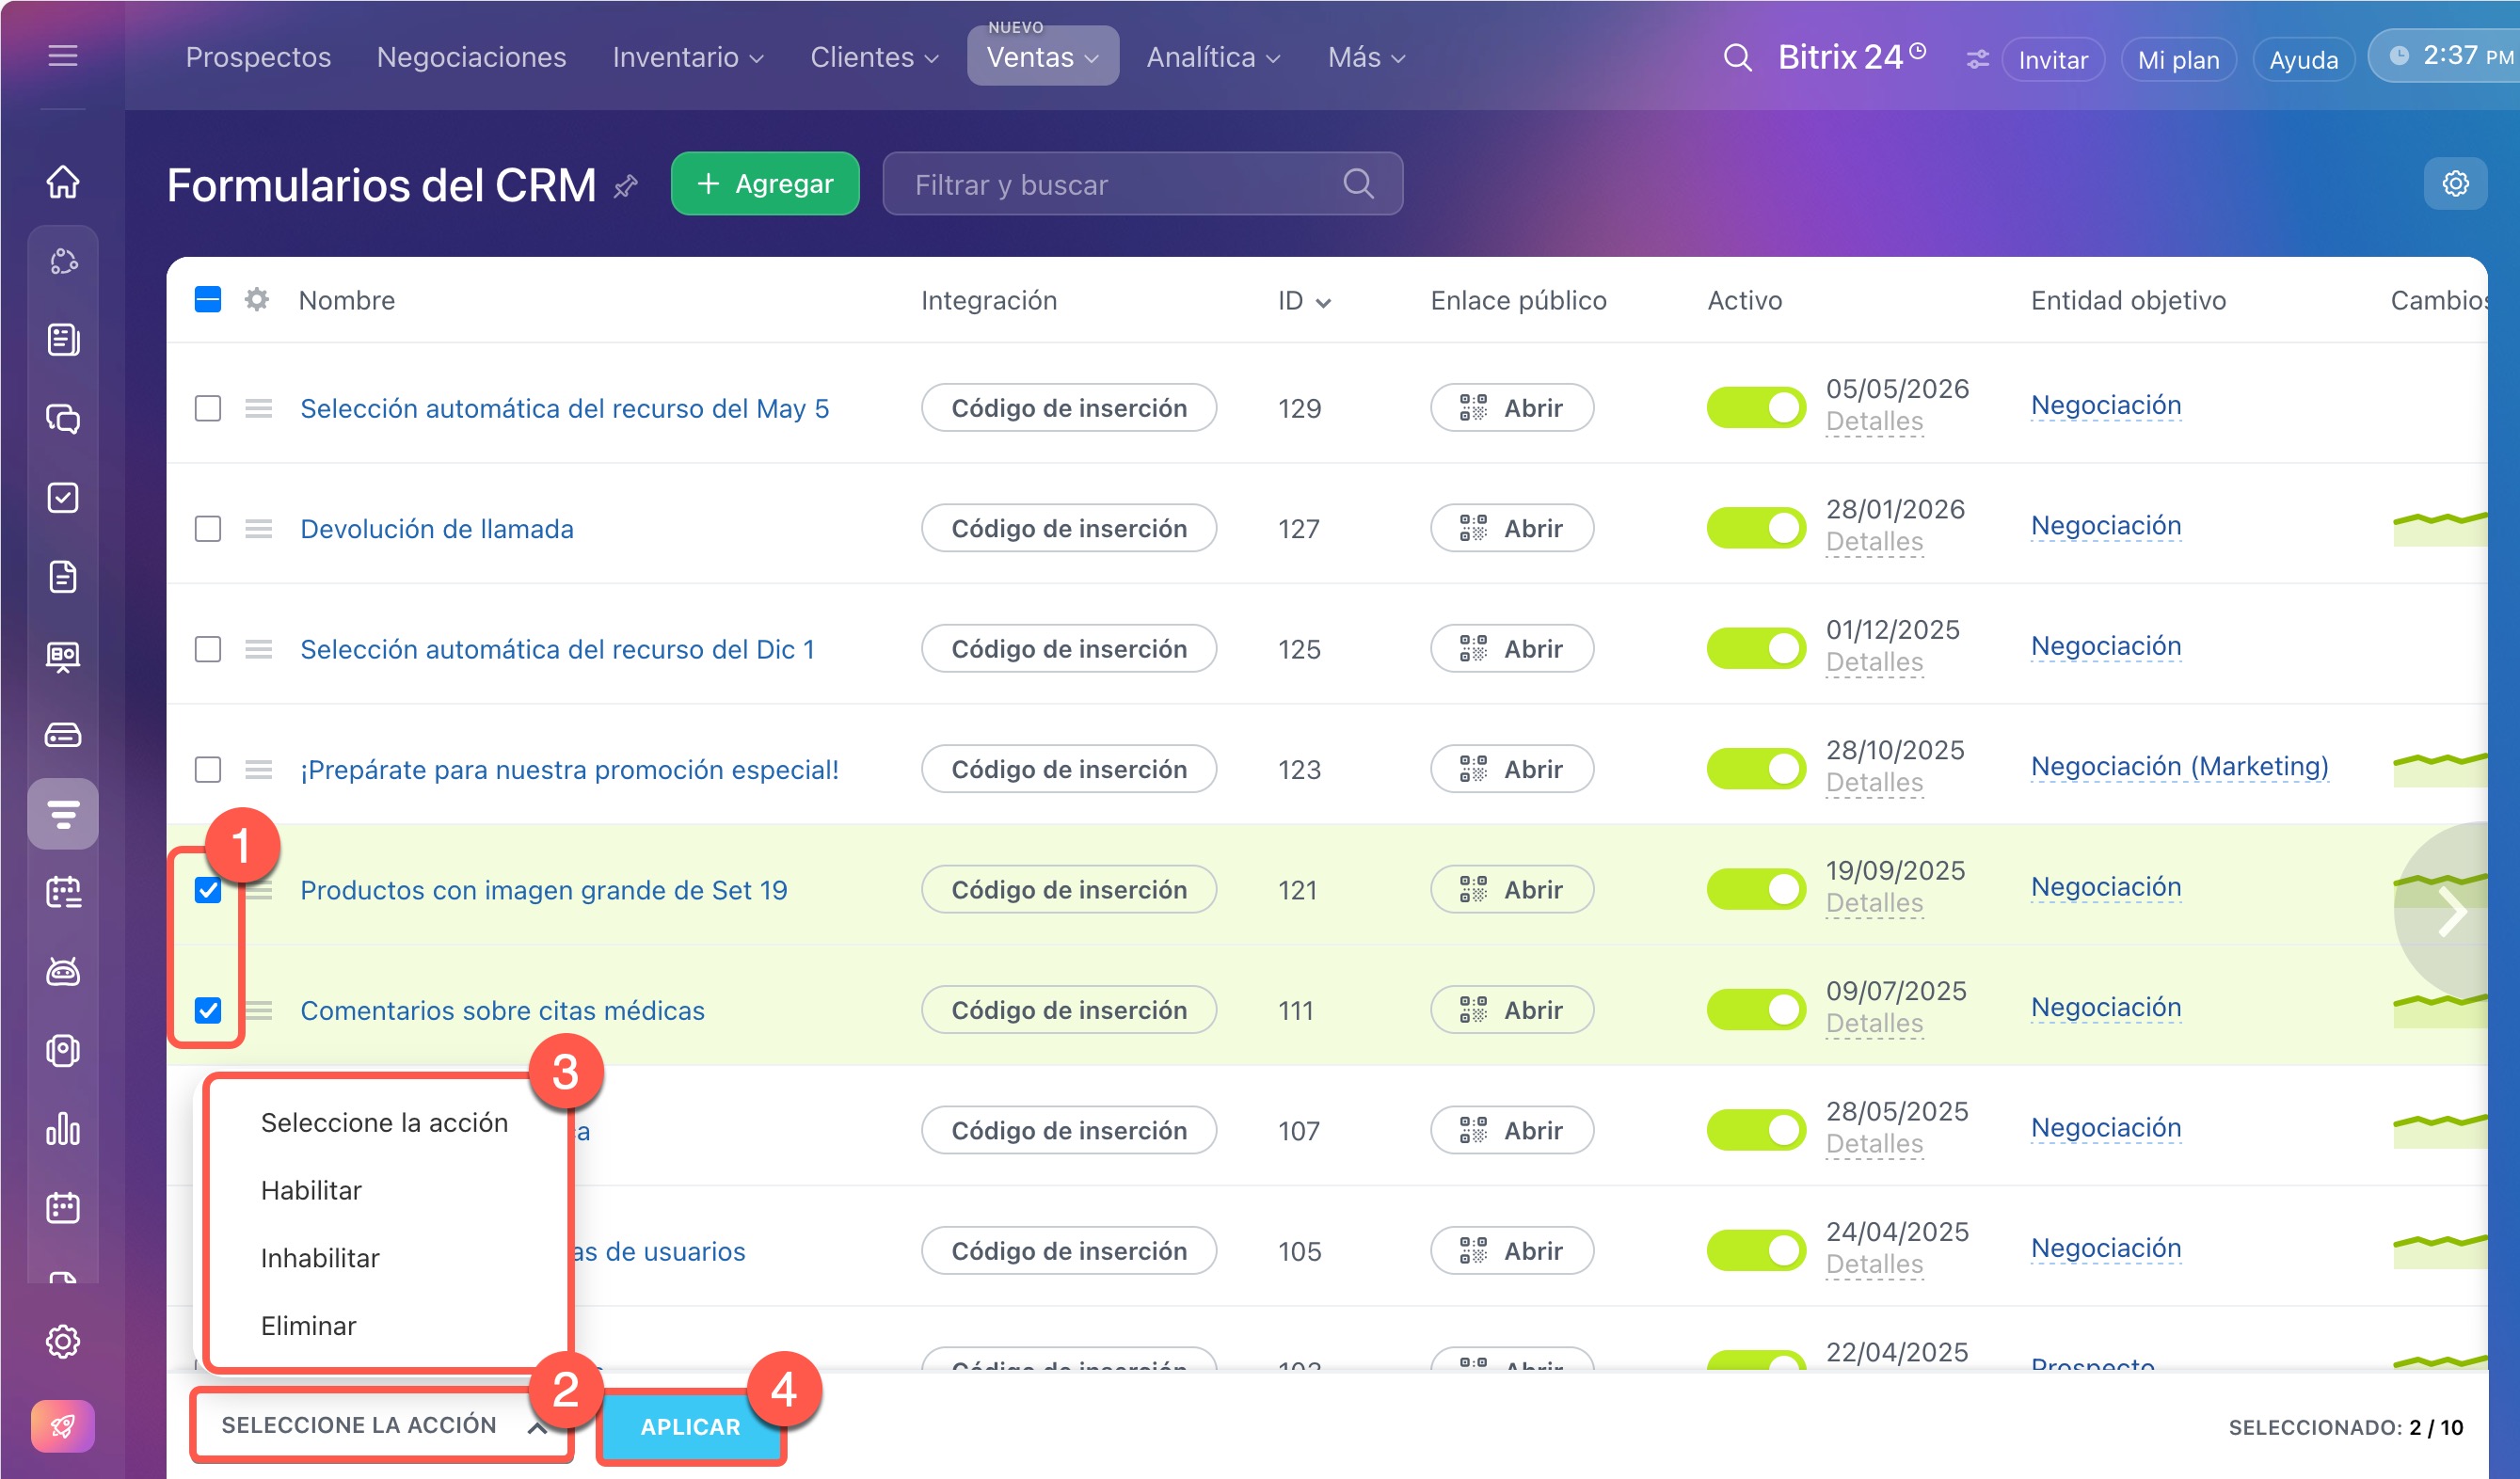2520x1479 pixels.
Task: Open row menu for Selección automática del recurso del May 5
Action: click(259, 408)
